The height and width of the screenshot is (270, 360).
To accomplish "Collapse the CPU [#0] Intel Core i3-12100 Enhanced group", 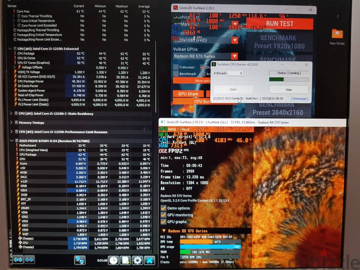I will coord(10,49).
